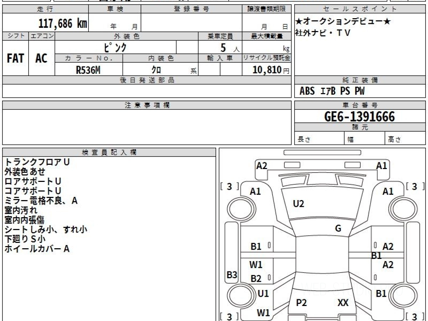Select inspector note 室内汚れ
This screenshot has height=321, width=428.
point(21,210)
